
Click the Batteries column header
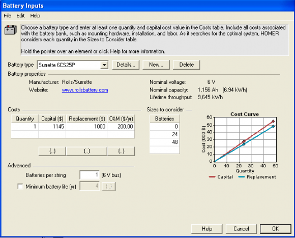(165, 118)
